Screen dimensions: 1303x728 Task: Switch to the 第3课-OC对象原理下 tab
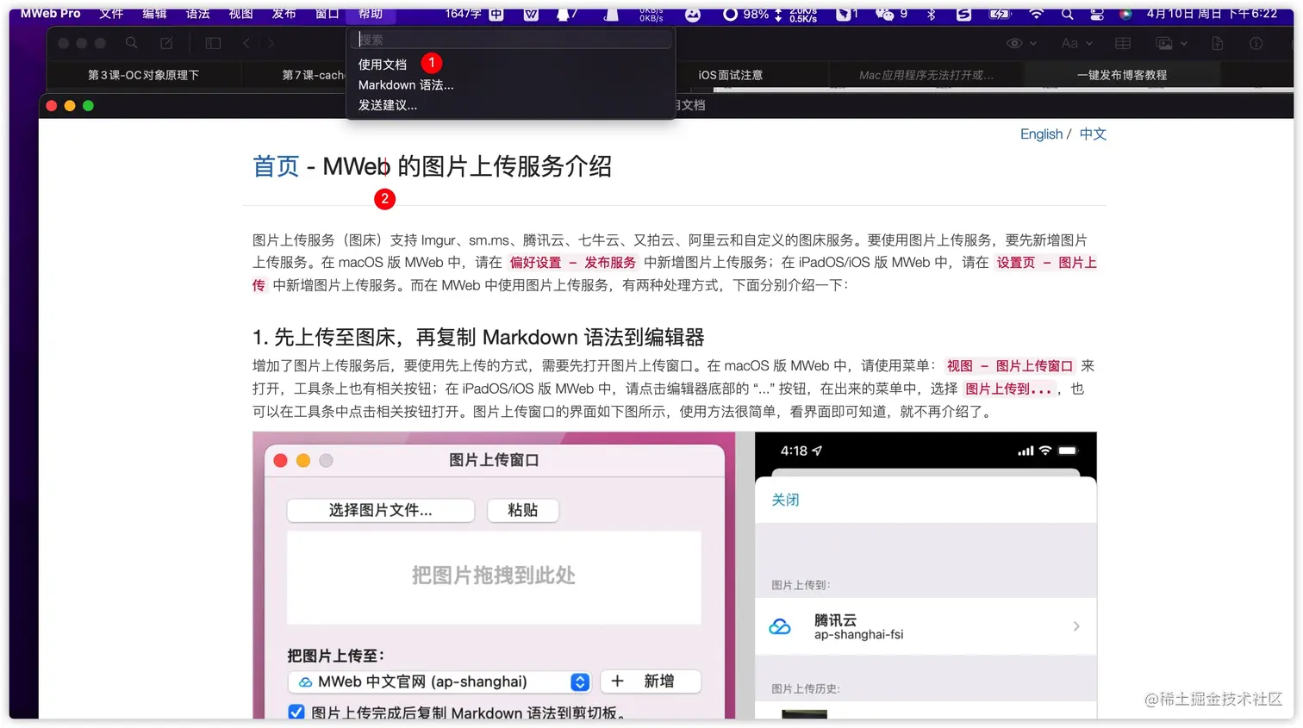[143, 75]
